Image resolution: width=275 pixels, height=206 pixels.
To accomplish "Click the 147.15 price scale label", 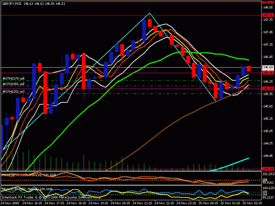I will coord(268,45).
